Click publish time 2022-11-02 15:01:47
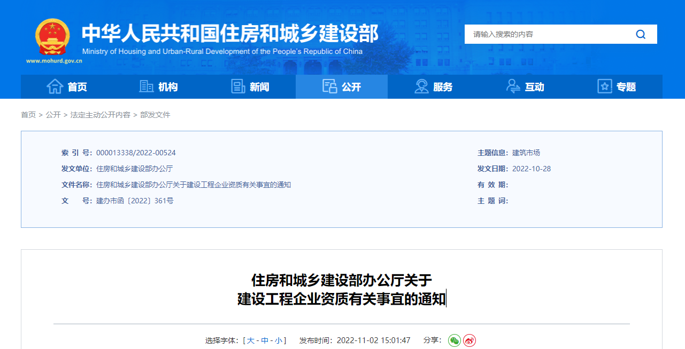The height and width of the screenshot is (349, 685). [373, 340]
